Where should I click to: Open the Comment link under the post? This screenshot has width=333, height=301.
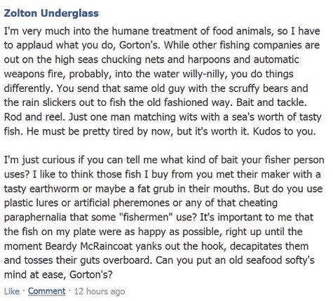tap(47, 291)
